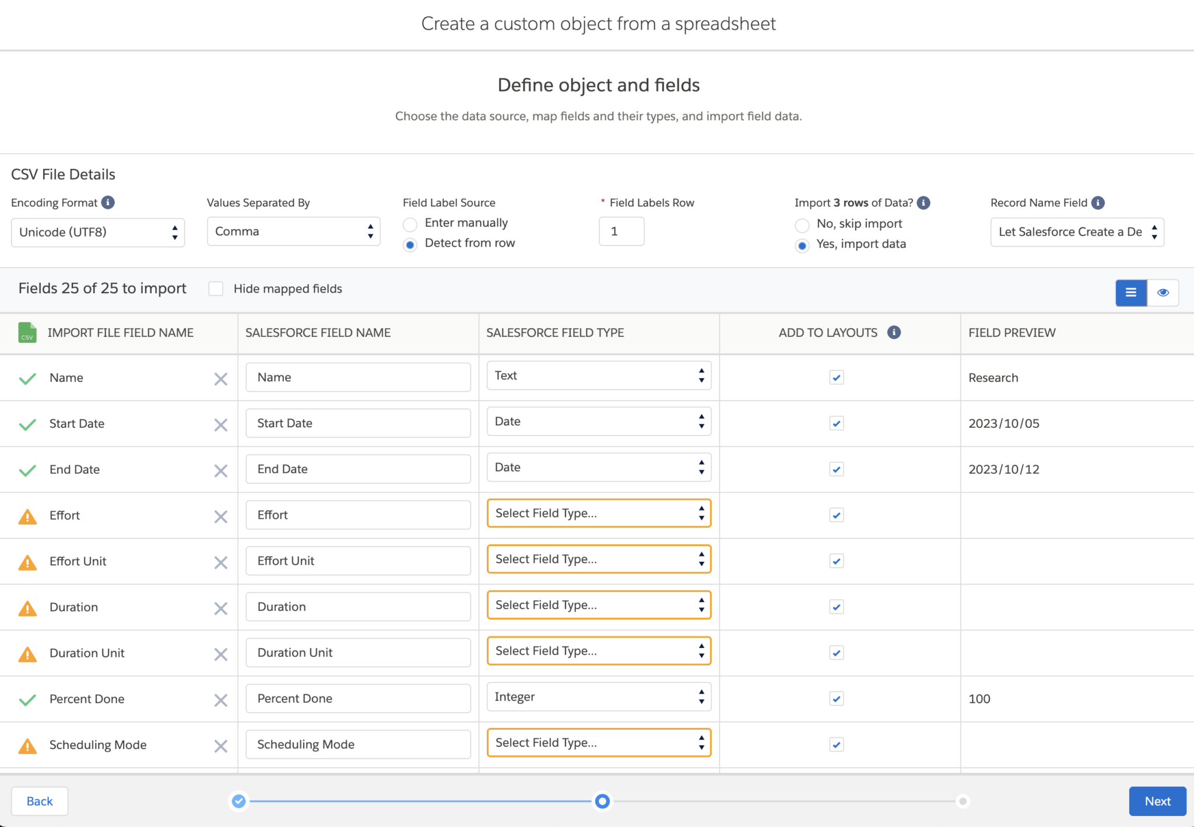Open the Encoding Format info tooltip
The width and height of the screenshot is (1194, 827).
coord(108,202)
